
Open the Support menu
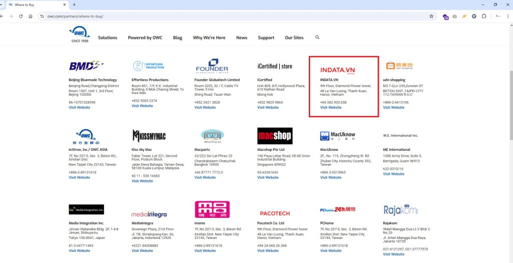tap(266, 38)
